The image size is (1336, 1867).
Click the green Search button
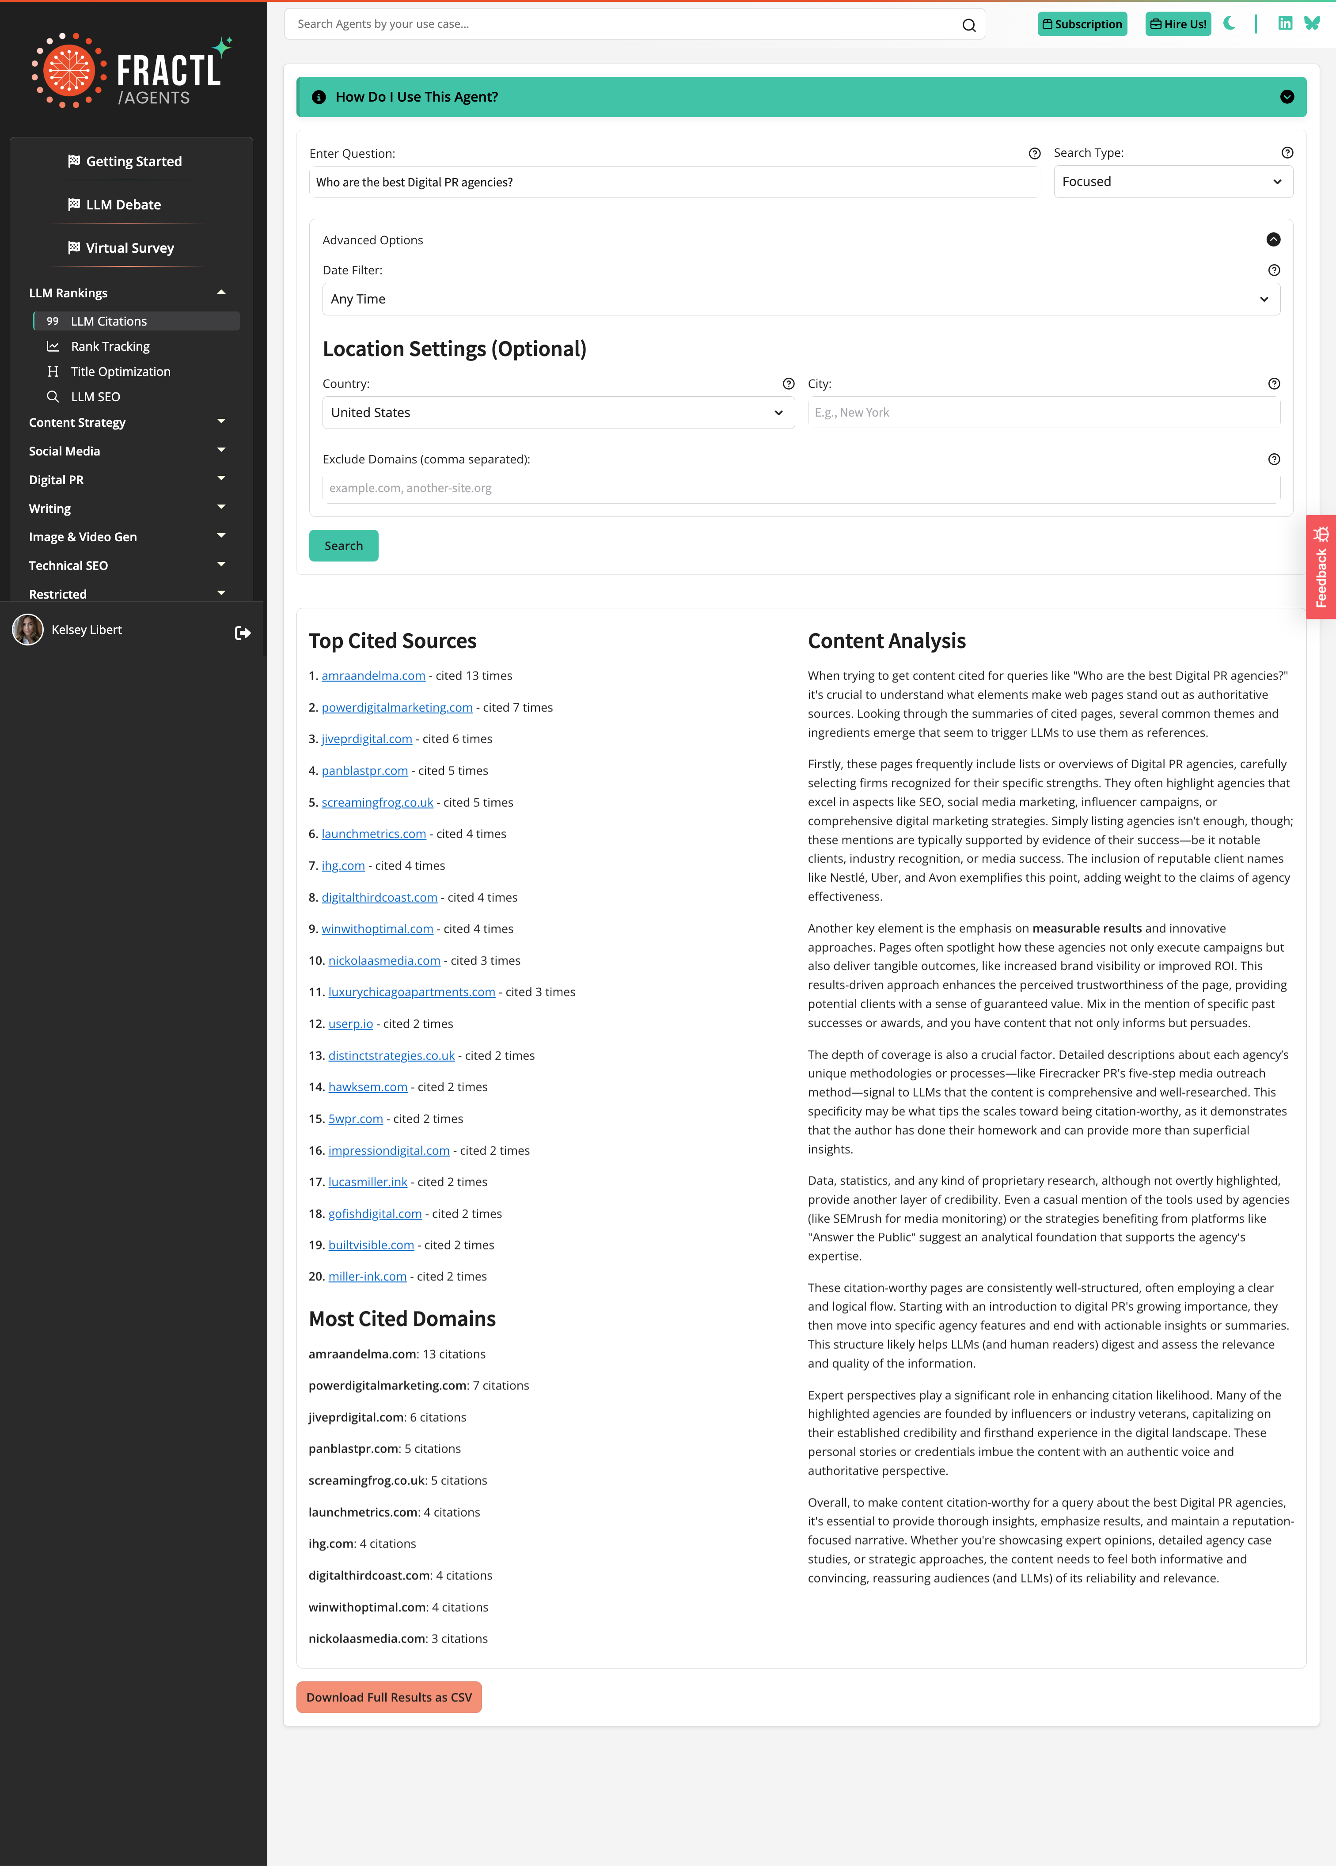(x=343, y=546)
